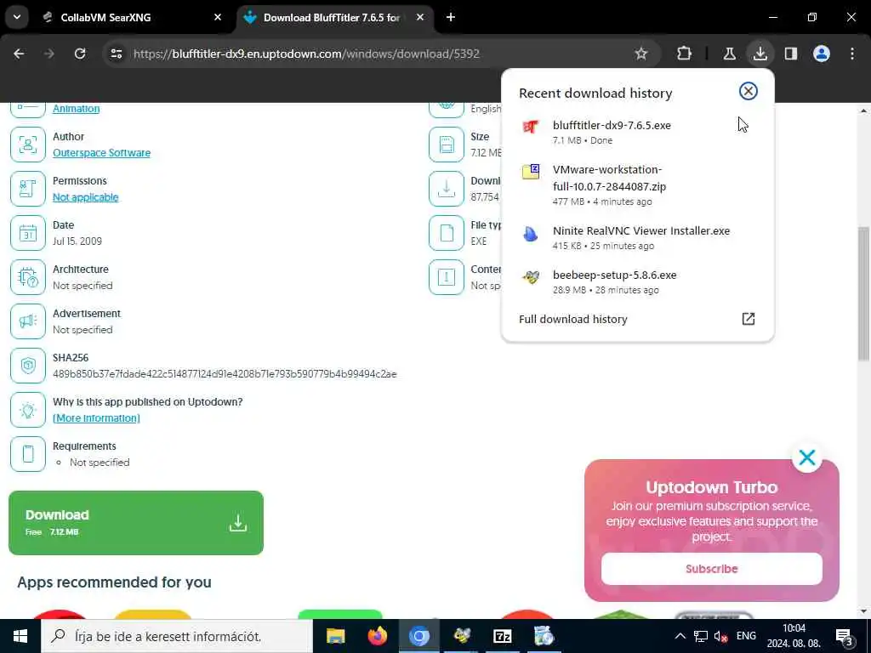Click the Size disk icon
Screen dimensions: 871x653
[x=447, y=145]
